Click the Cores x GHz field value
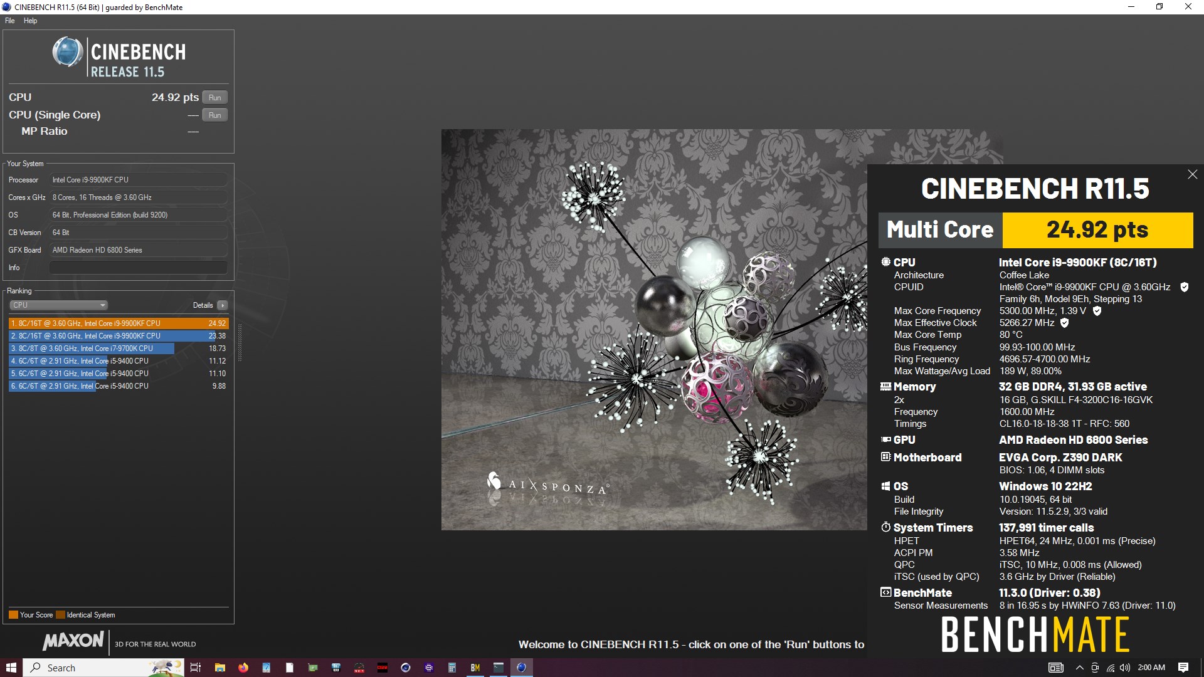This screenshot has height=677, width=1204. [x=138, y=197]
